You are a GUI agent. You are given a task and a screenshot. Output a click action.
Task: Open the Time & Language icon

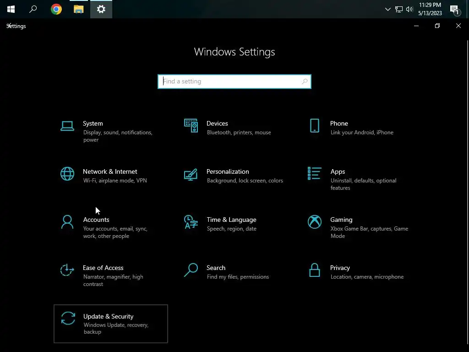click(191, 222)
